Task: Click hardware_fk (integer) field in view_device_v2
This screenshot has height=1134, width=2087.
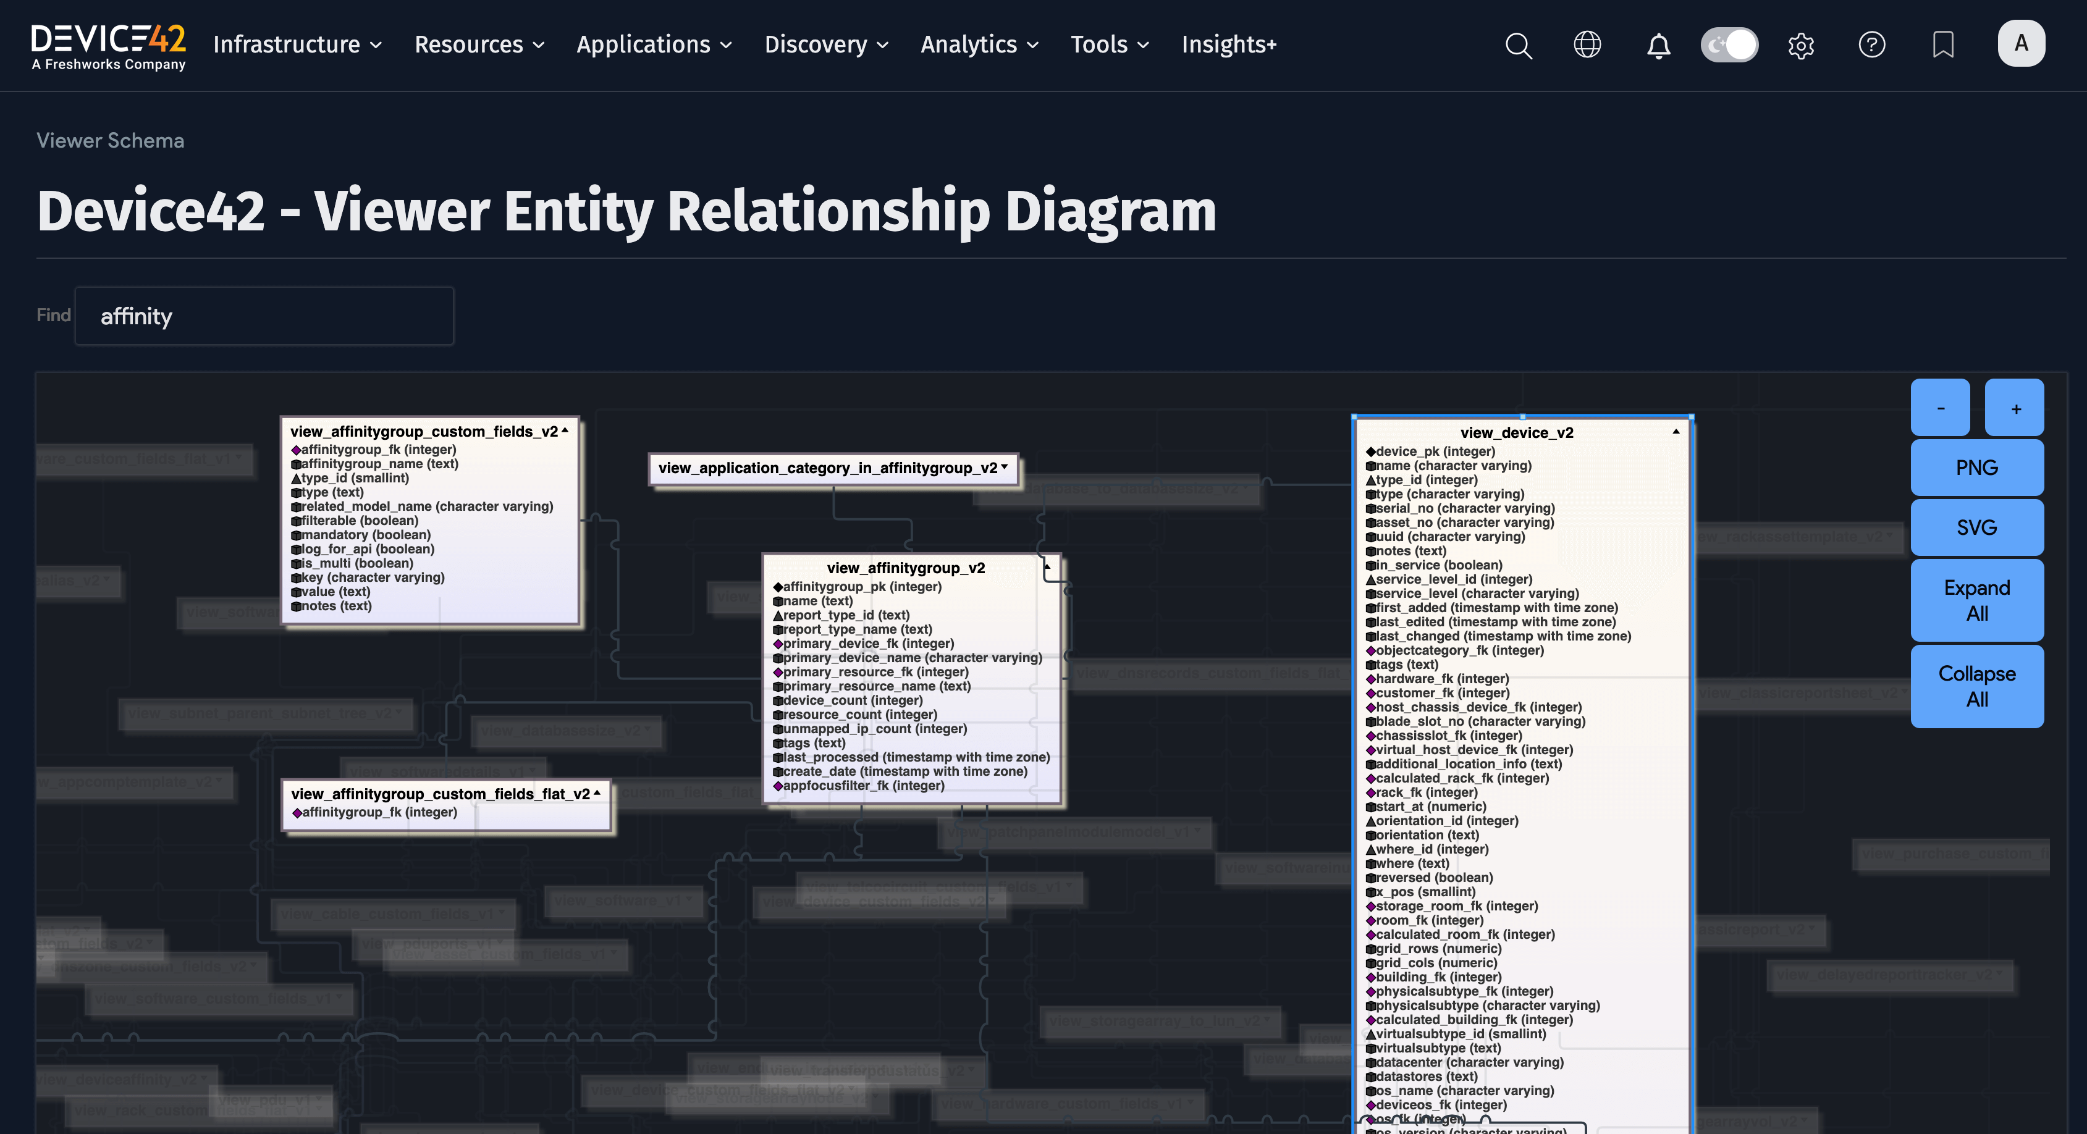Action: tap(1437, 678)
